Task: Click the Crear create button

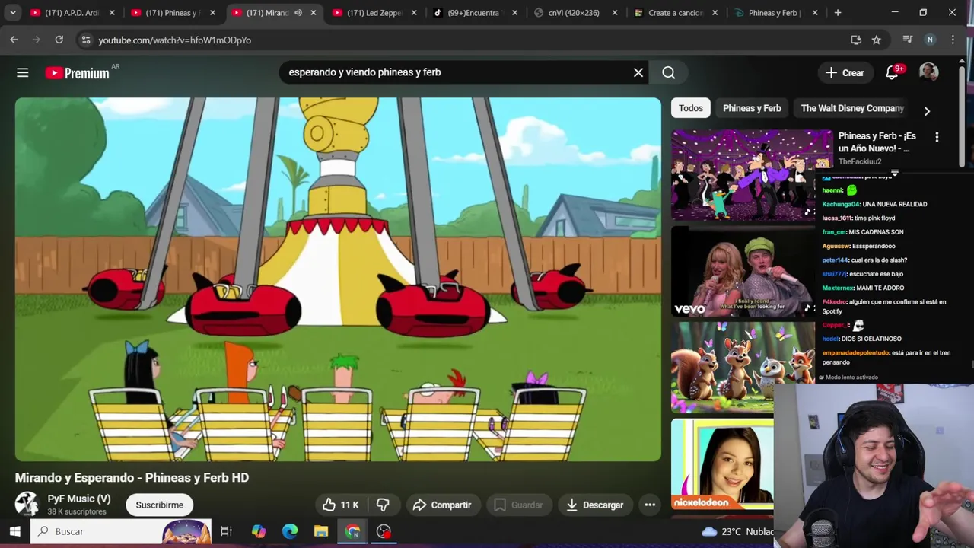Action: tap(845, 72)
